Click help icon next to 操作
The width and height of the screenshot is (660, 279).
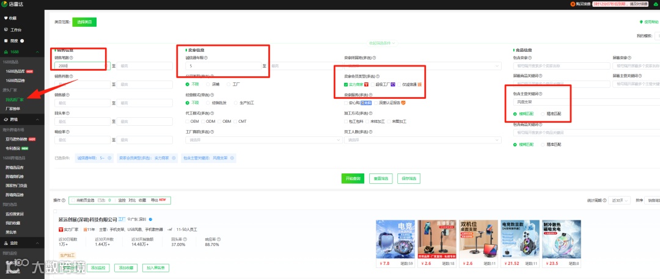point(64,200)
